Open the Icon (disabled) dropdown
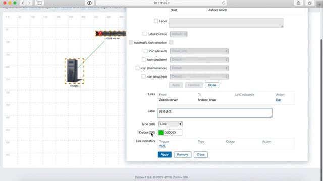This screenshot has height=181, width=323. pos(199,77)
